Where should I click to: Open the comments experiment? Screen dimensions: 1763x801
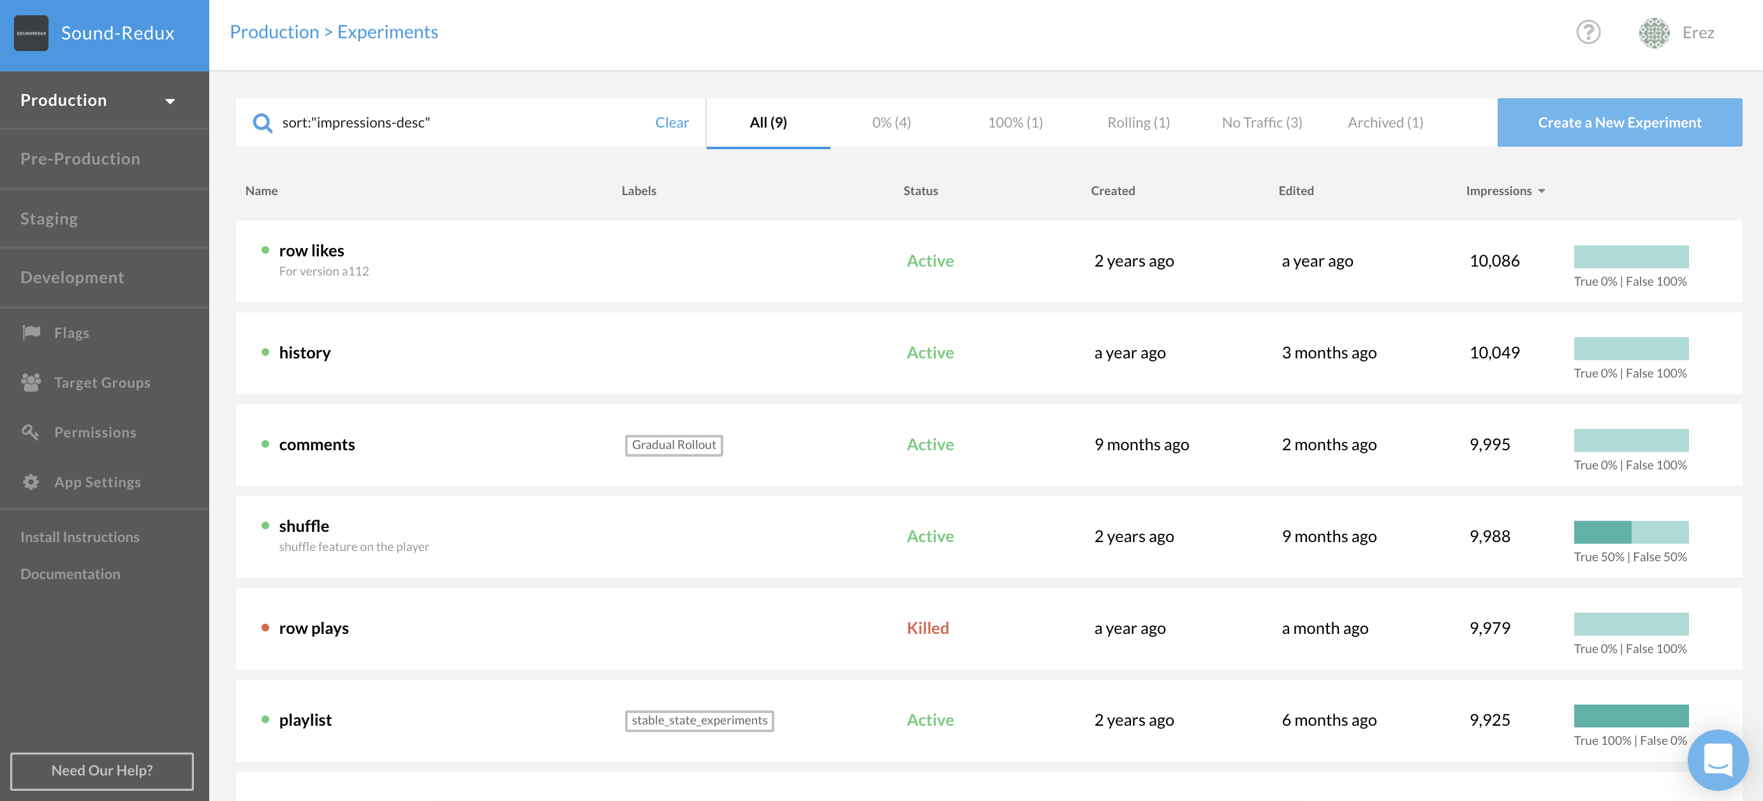[317, 444]
